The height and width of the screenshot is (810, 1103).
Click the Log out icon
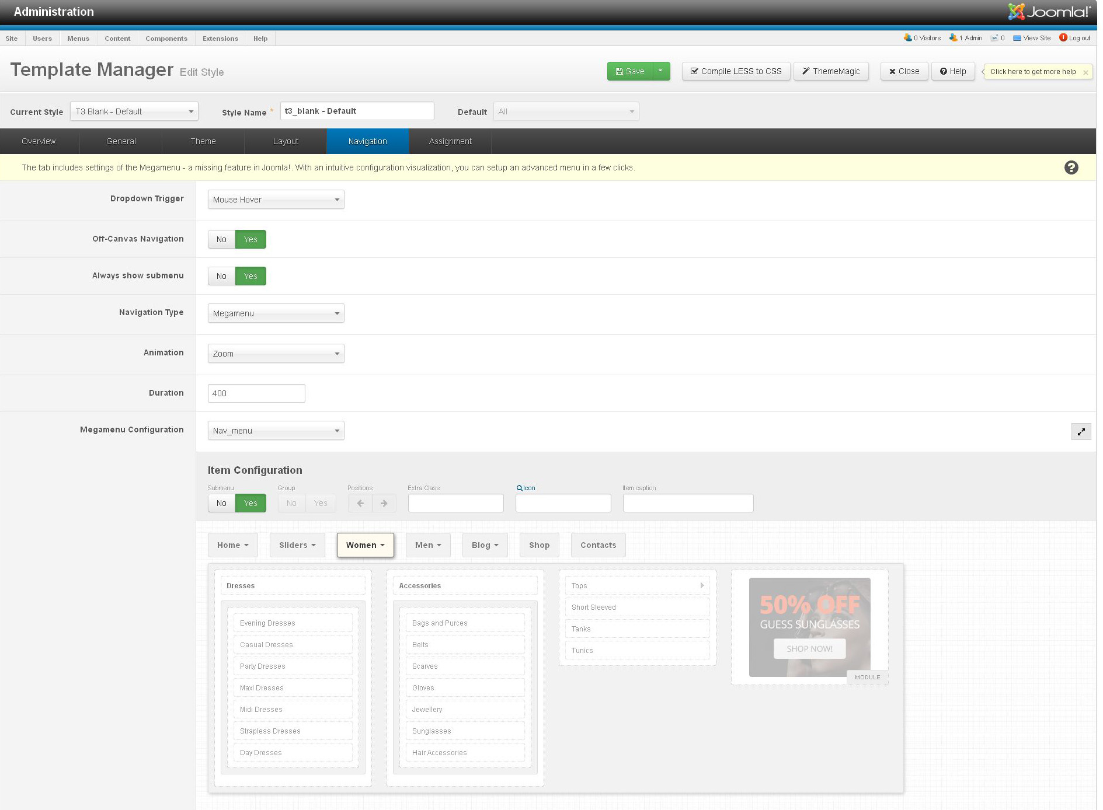(x=1063, y=38)
